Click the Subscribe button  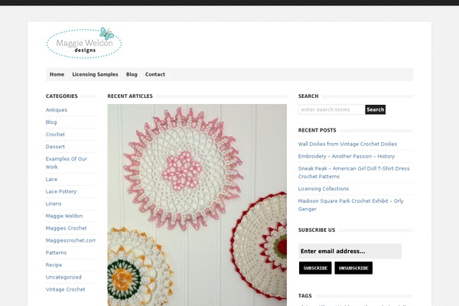tap(315, 268)
